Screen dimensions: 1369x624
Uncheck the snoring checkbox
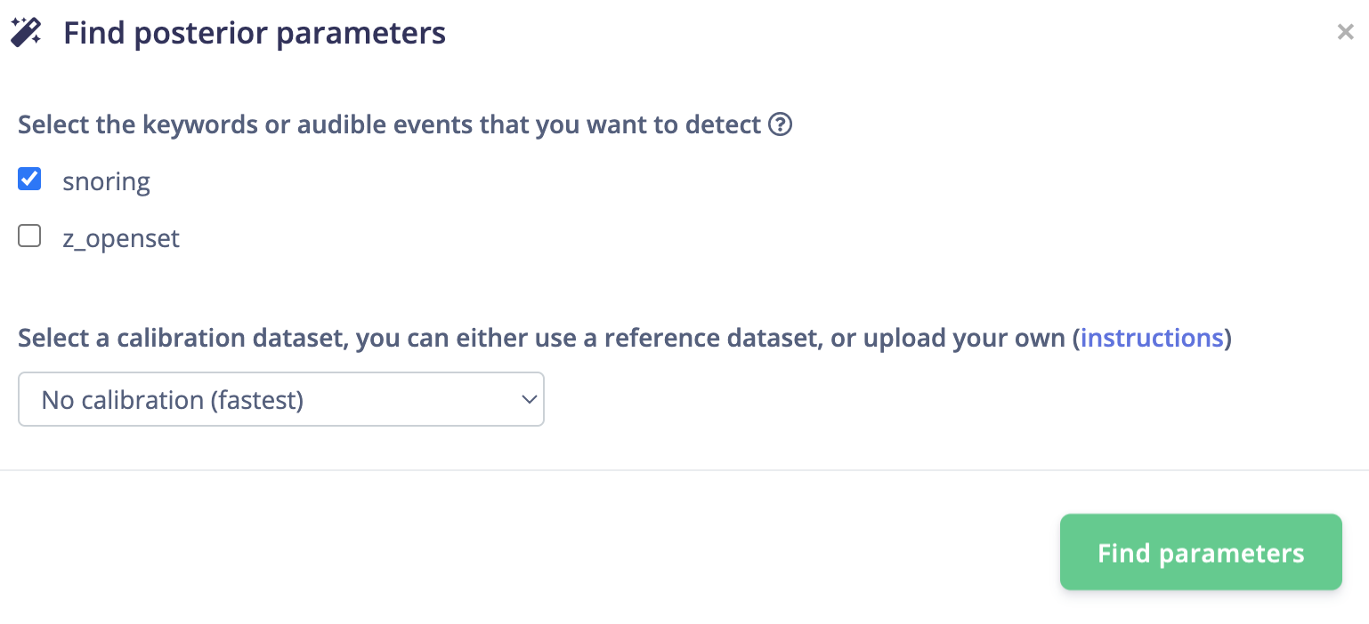click(x=29, y=180)
